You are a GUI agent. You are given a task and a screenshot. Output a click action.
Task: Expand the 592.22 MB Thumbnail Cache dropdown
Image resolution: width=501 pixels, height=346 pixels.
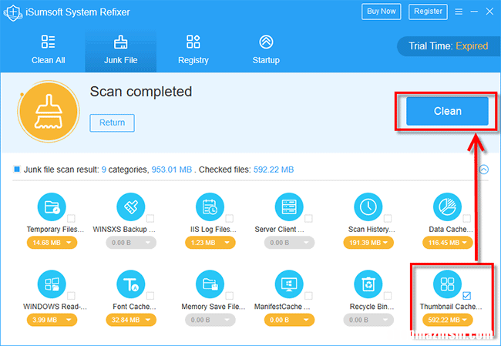click(447, 320)
